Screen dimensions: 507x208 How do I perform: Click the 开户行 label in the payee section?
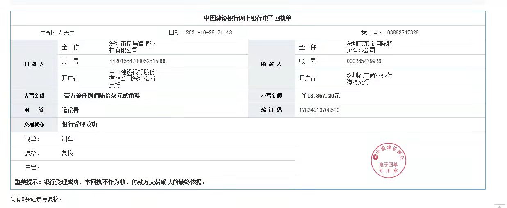pyautogui.click(x=308, y=78)
